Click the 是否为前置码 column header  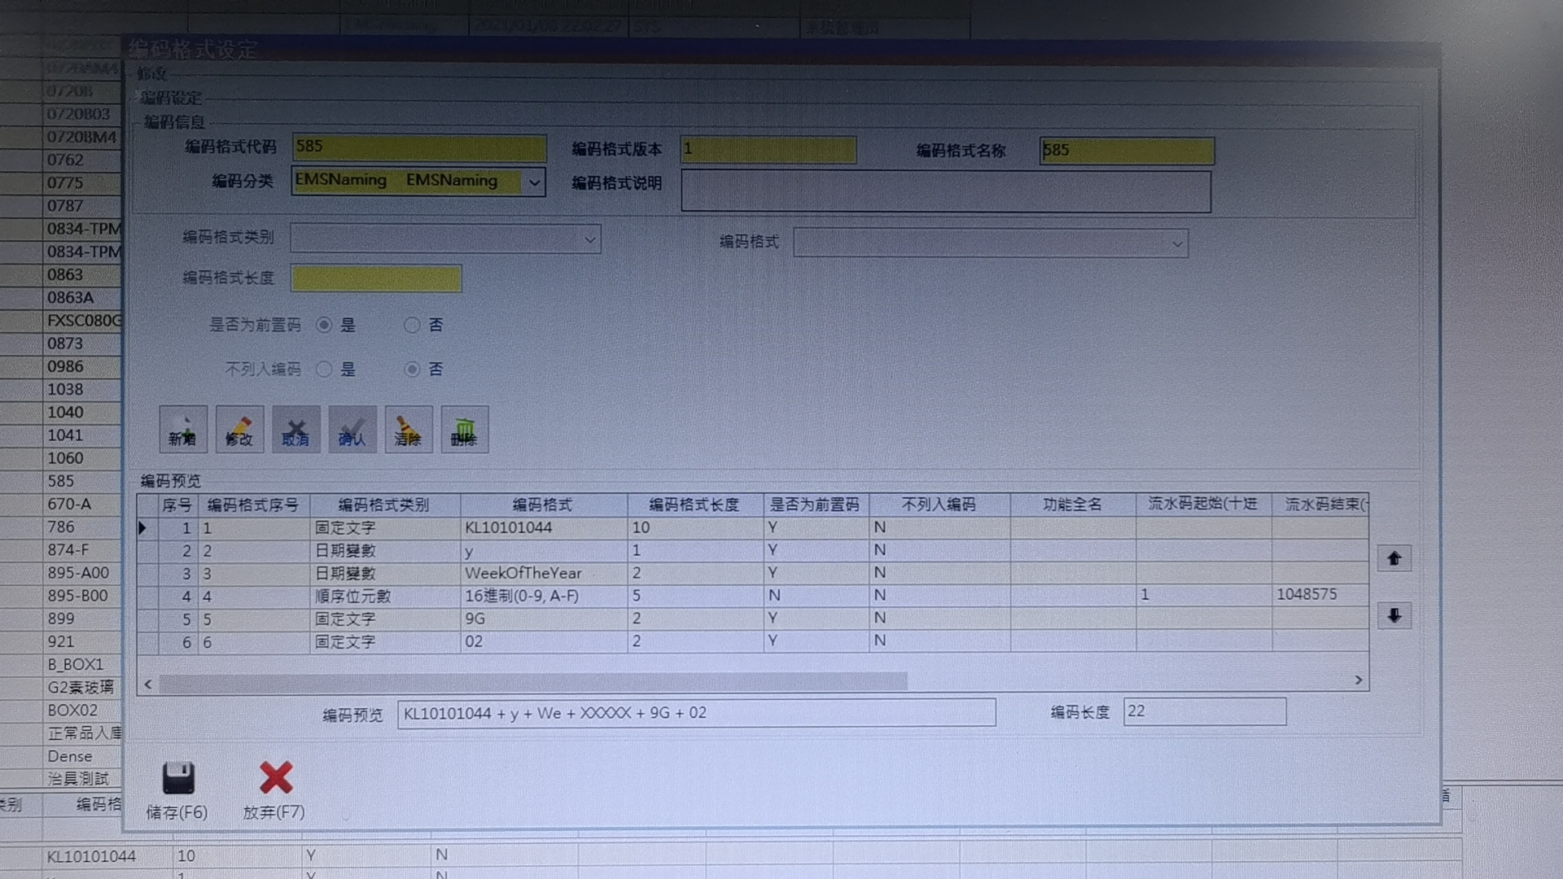(x=815, y=505)
